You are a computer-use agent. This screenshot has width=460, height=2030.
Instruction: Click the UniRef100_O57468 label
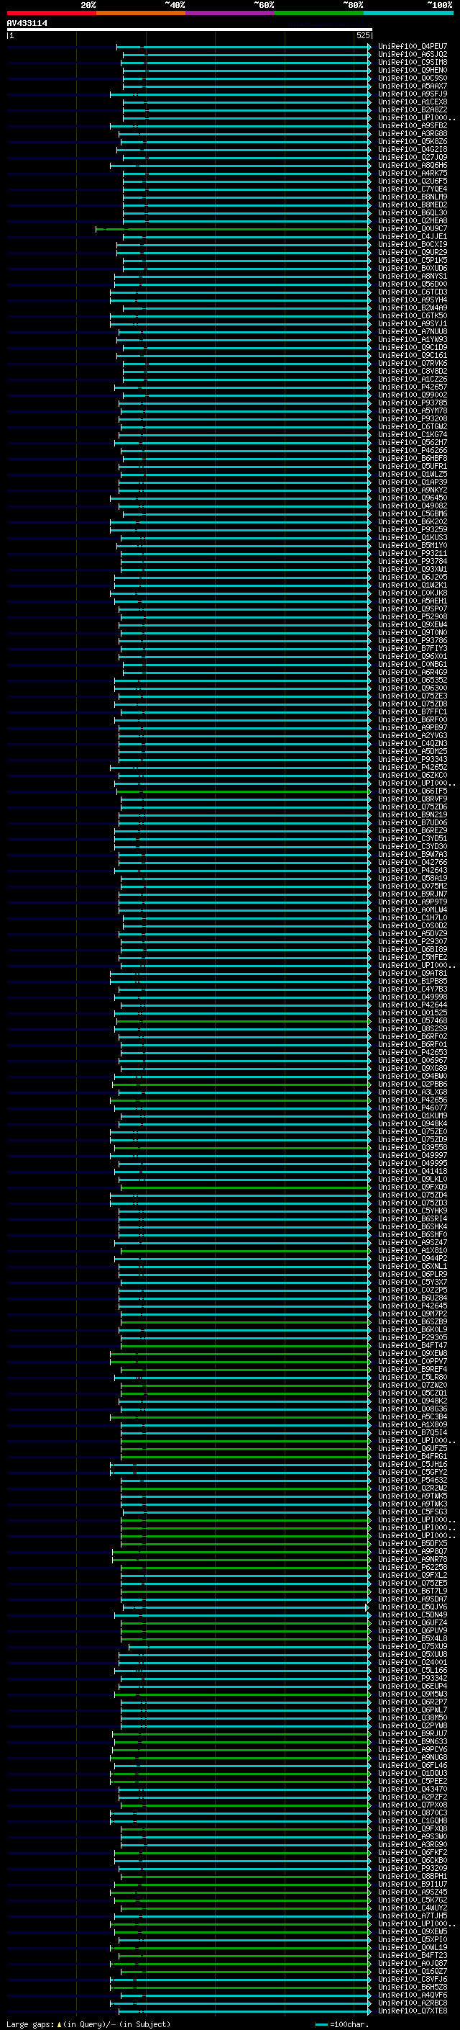(x=413, y=1020)
